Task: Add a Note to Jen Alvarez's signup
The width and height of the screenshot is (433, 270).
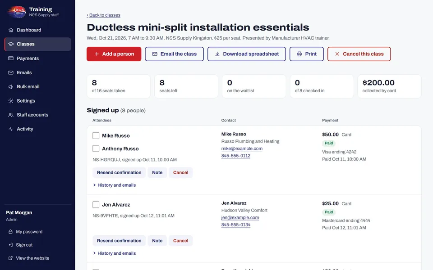Action: (157, 240)
